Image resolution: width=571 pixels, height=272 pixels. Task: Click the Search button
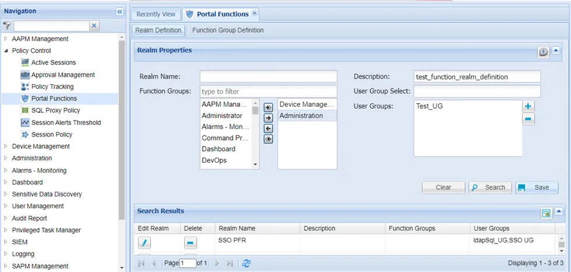pyautogui.click(x=490, y=187)
